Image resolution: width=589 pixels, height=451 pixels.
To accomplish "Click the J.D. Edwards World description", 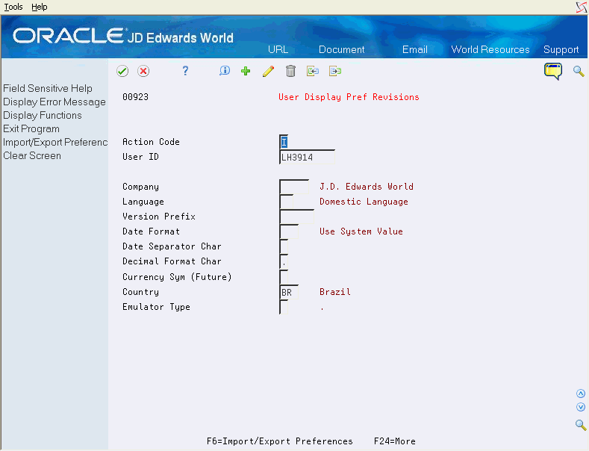I will point(367,187).
